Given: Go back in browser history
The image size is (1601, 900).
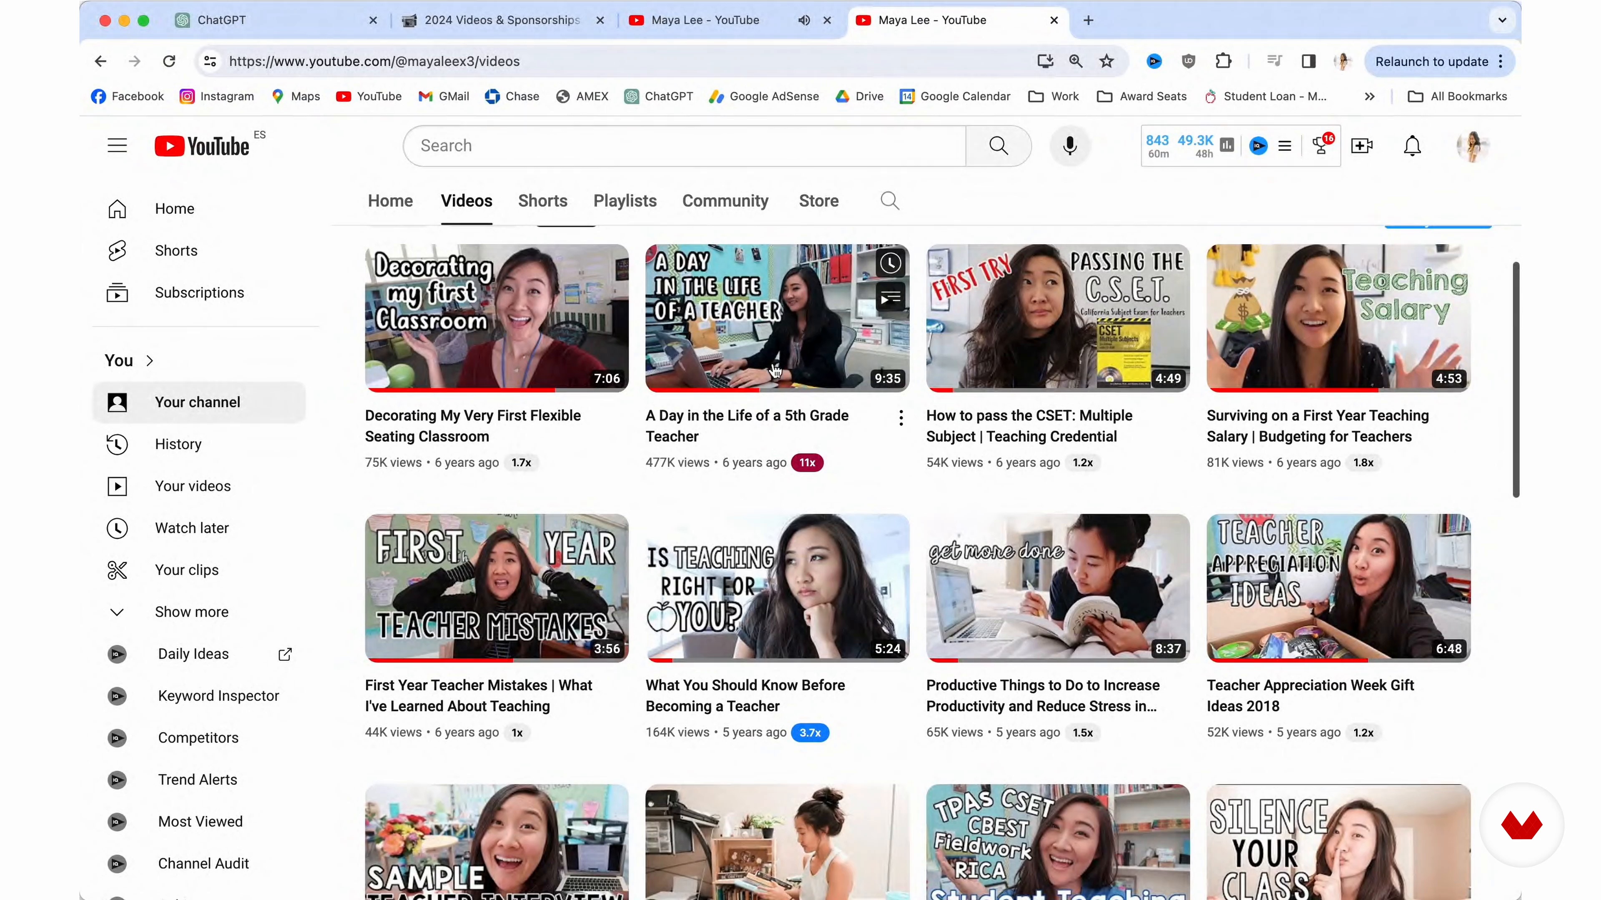Looking at the screenshot, I should coord(100,61).
